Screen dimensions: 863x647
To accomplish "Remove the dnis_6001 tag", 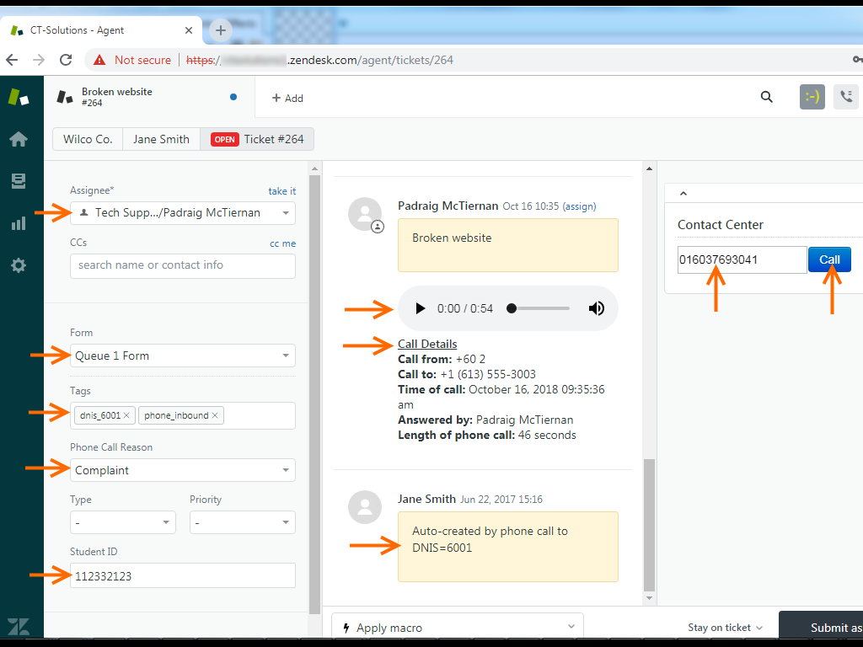I will click(x=126, y=415).
